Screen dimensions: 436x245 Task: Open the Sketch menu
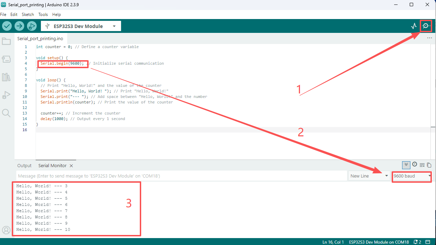(28, 15)
